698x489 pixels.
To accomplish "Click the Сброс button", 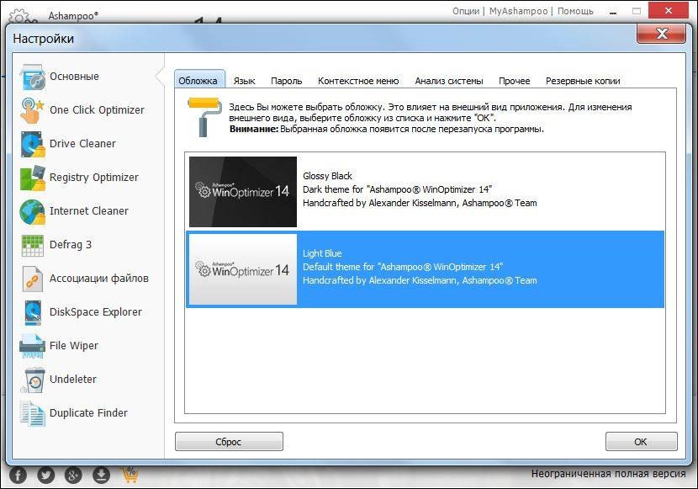I will [x=229, y=442].
